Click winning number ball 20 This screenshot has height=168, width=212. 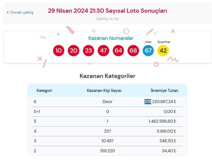tap(74, 50)
